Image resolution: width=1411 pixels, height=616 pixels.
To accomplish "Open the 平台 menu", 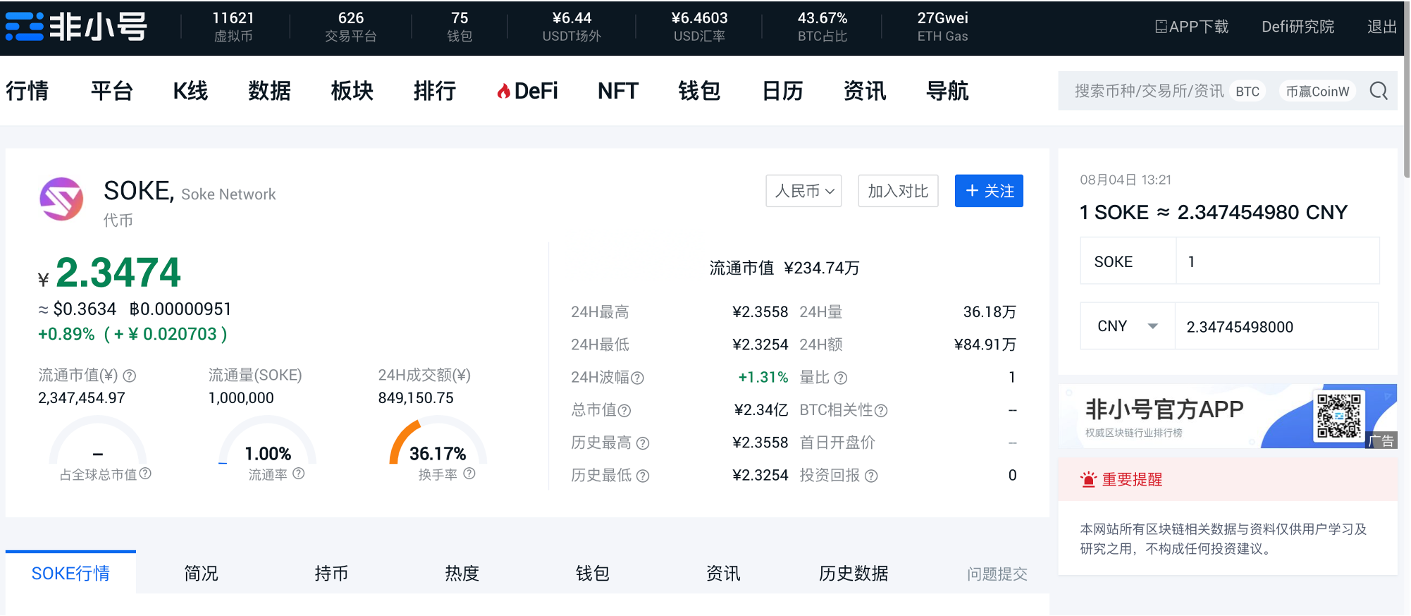I will 111,91.
